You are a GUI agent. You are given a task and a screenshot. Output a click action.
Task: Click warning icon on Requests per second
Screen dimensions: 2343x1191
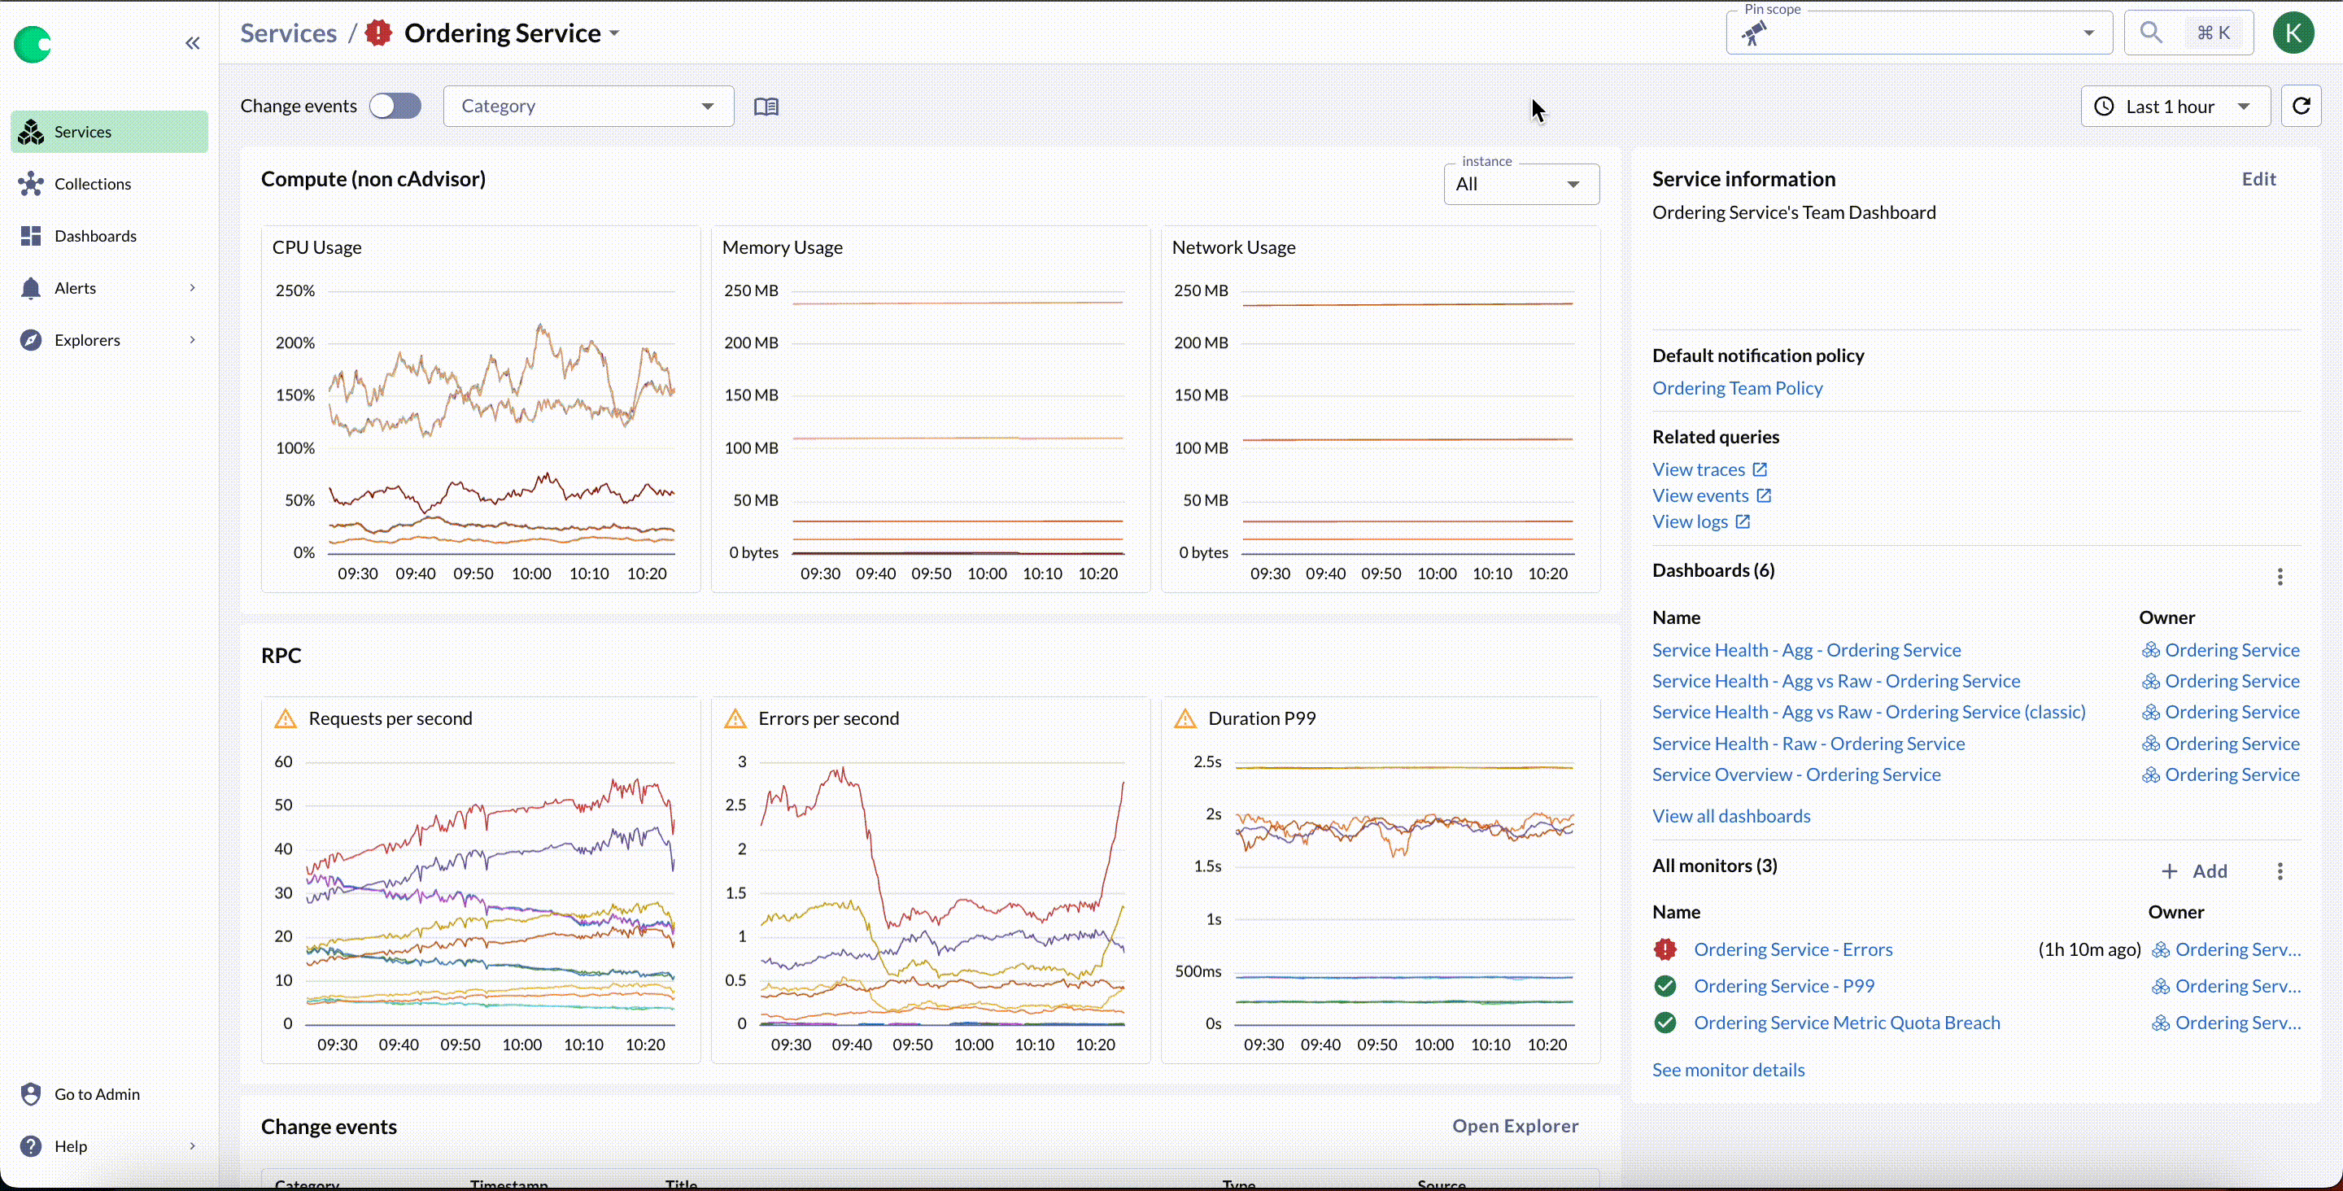(x=286, y=719)
